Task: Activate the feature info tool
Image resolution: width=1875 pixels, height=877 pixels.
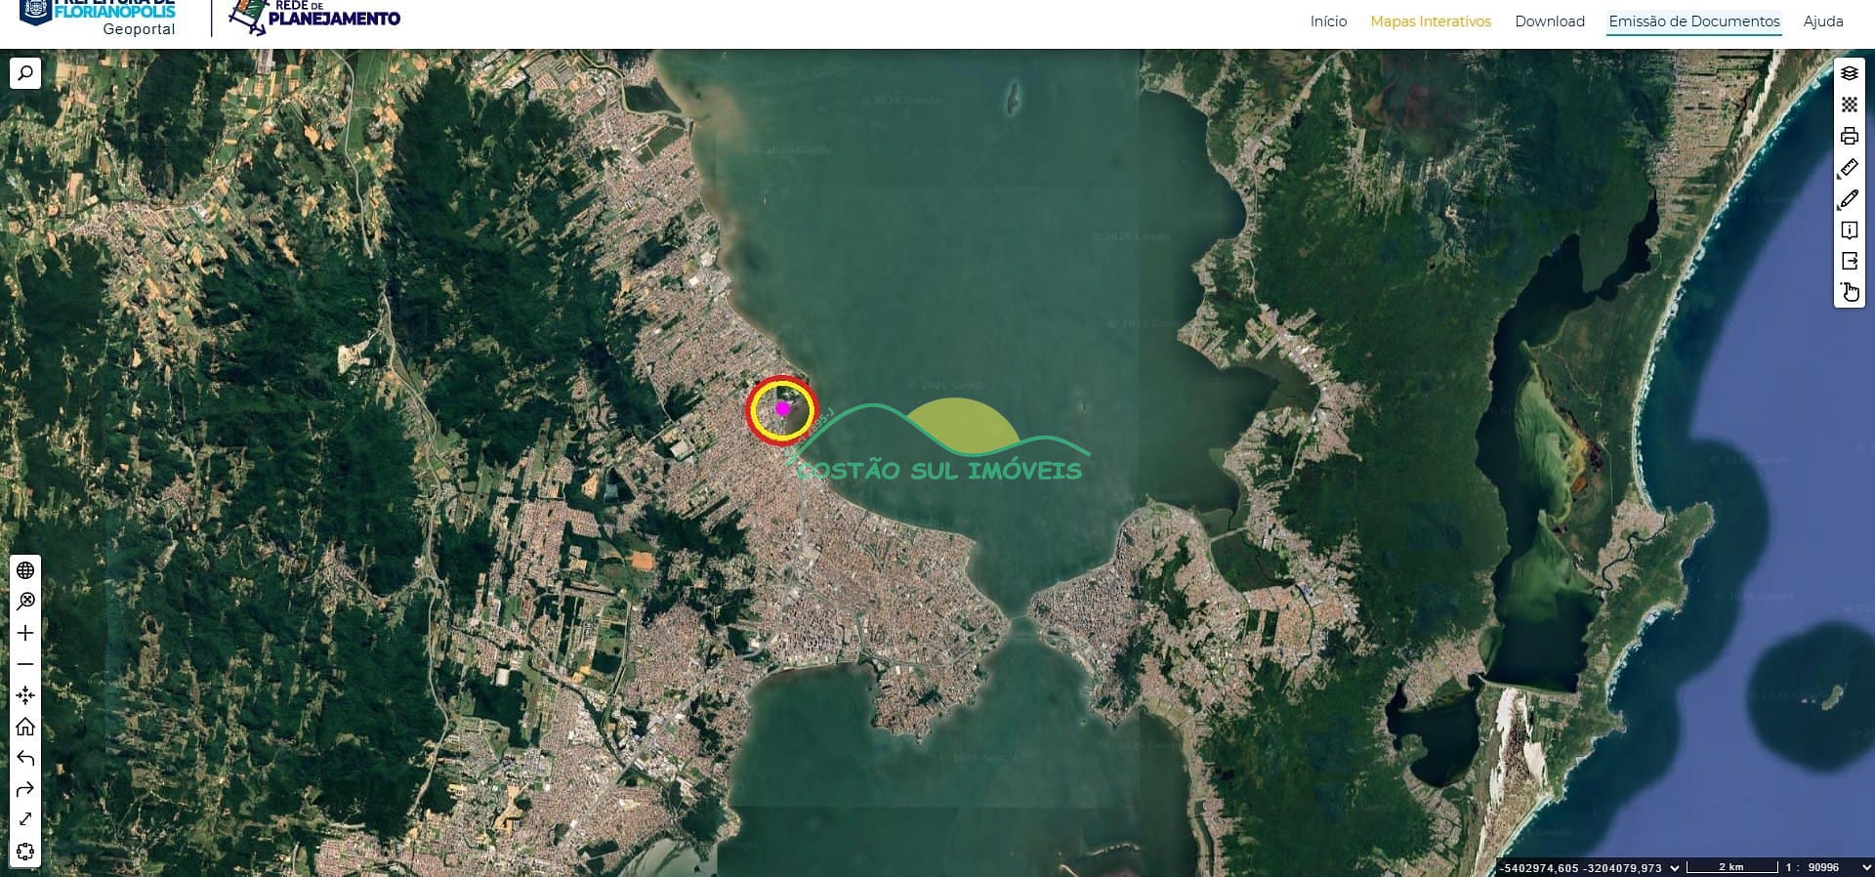Action: [1849, 230]
